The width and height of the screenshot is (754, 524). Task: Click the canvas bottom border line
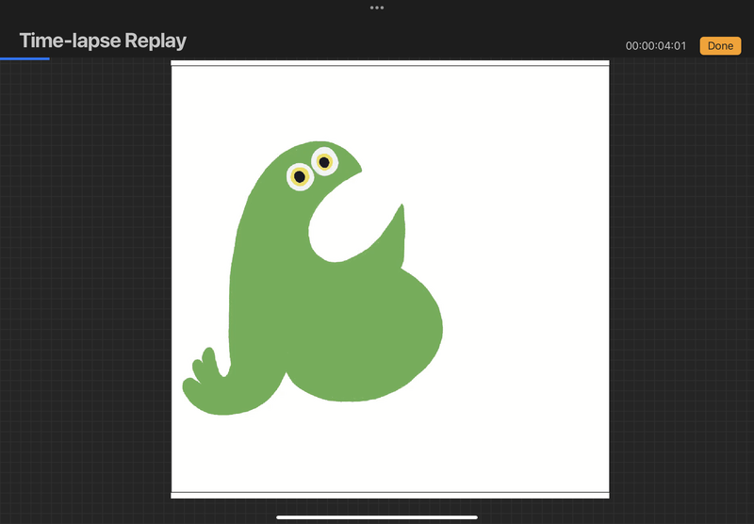click(389, 492)
